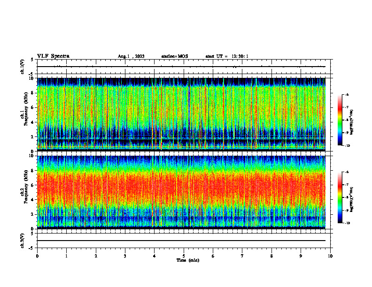Click the ch.2 color bar "-7" label
This screenshot has height=287, width=372.
(347, 184)
